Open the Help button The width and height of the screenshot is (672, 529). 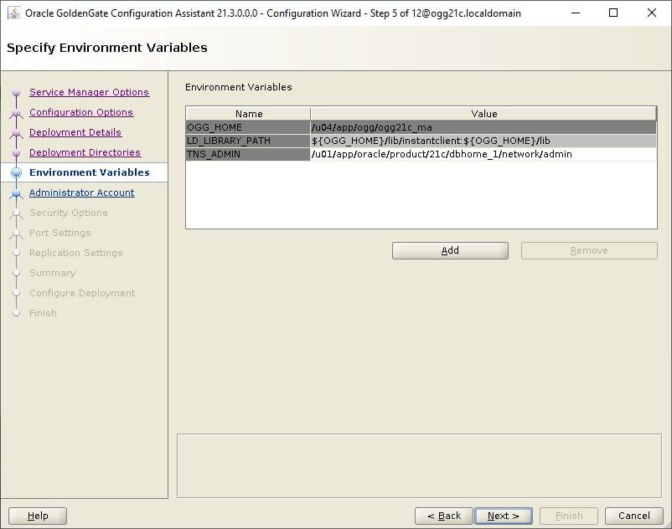(x=38, y=516)
